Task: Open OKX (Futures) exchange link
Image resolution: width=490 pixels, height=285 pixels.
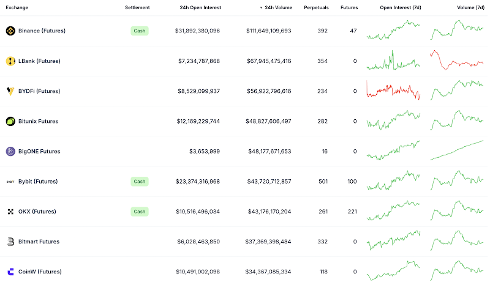Action: pyautogui.click(x=37, y=212)
